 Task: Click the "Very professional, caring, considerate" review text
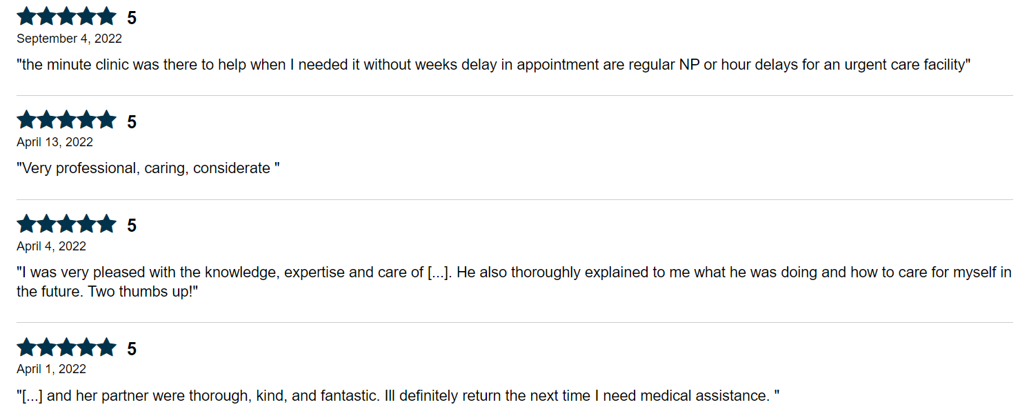(148, 168)
